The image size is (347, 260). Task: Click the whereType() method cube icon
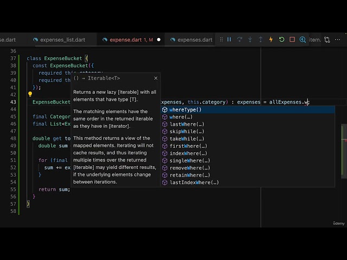click(165, 109)
